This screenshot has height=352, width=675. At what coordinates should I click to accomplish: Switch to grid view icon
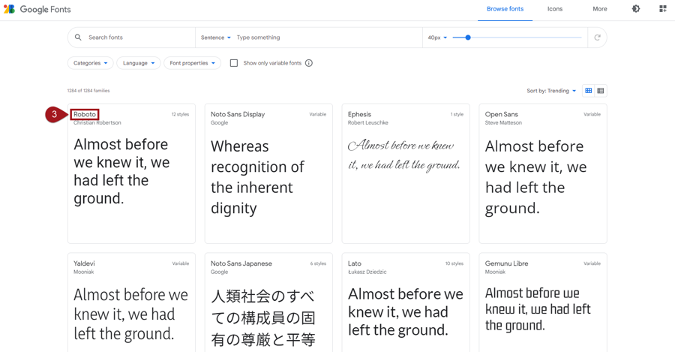click(589, 91)
